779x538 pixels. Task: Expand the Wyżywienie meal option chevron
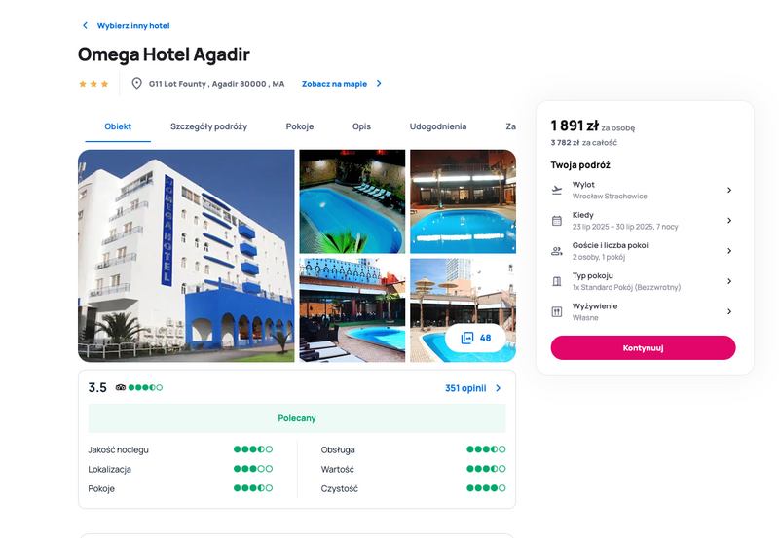(x=729, y=311)
